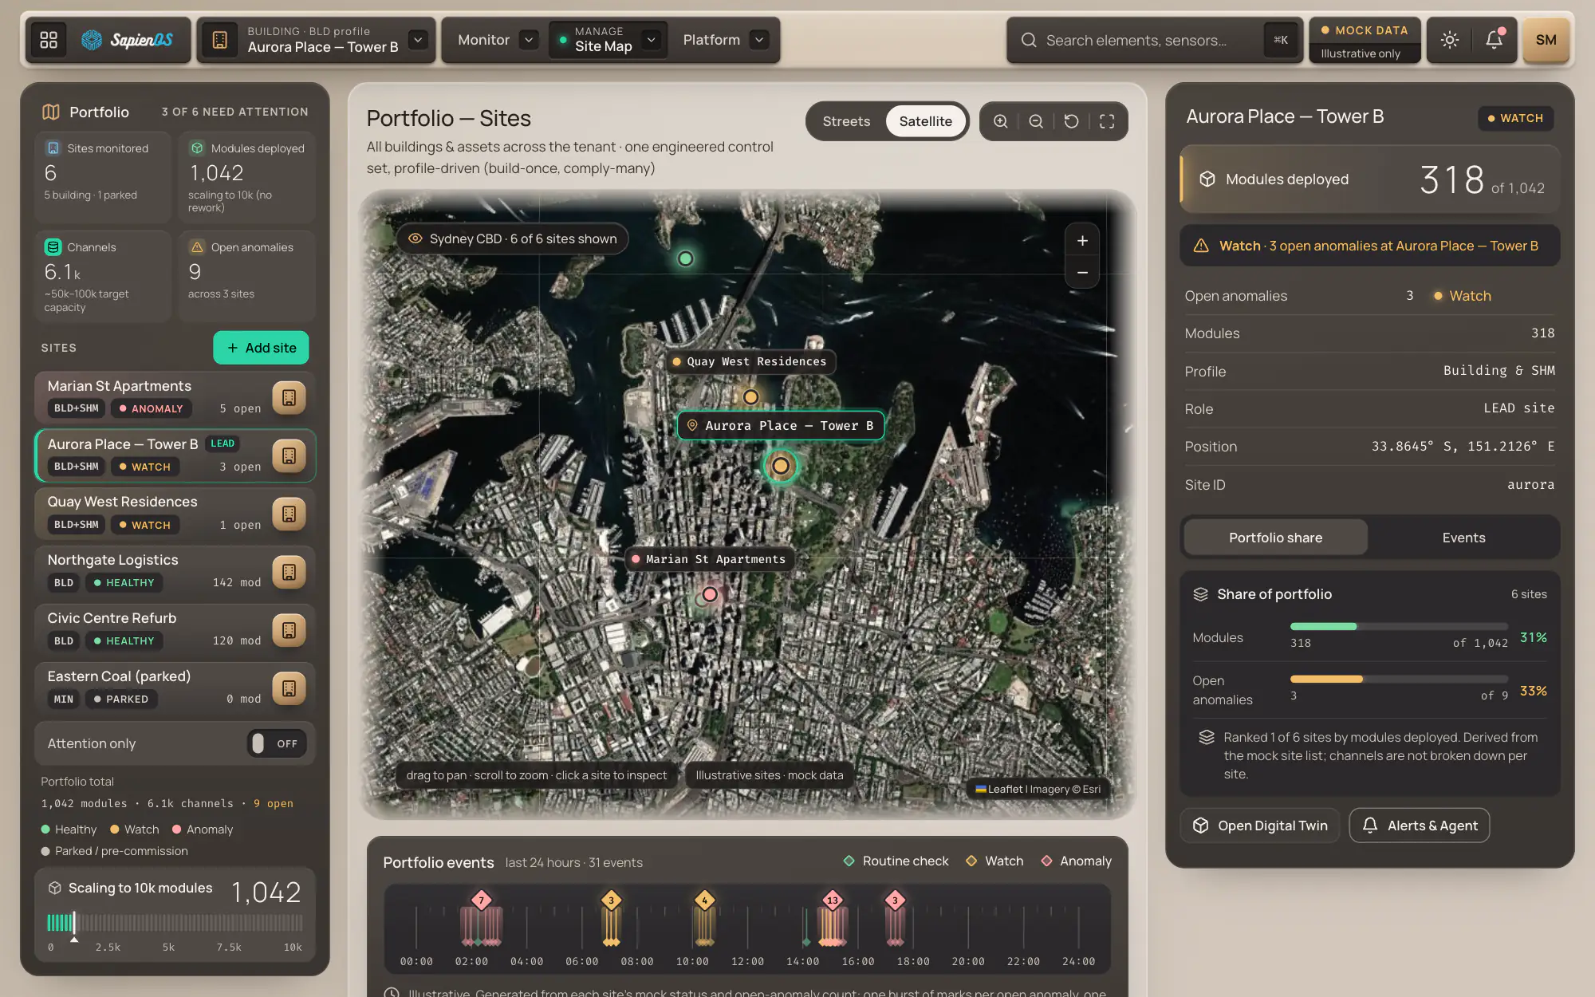1595x997 pixels.
Task: Switch map to Satellite view
Action: [925, 121]
